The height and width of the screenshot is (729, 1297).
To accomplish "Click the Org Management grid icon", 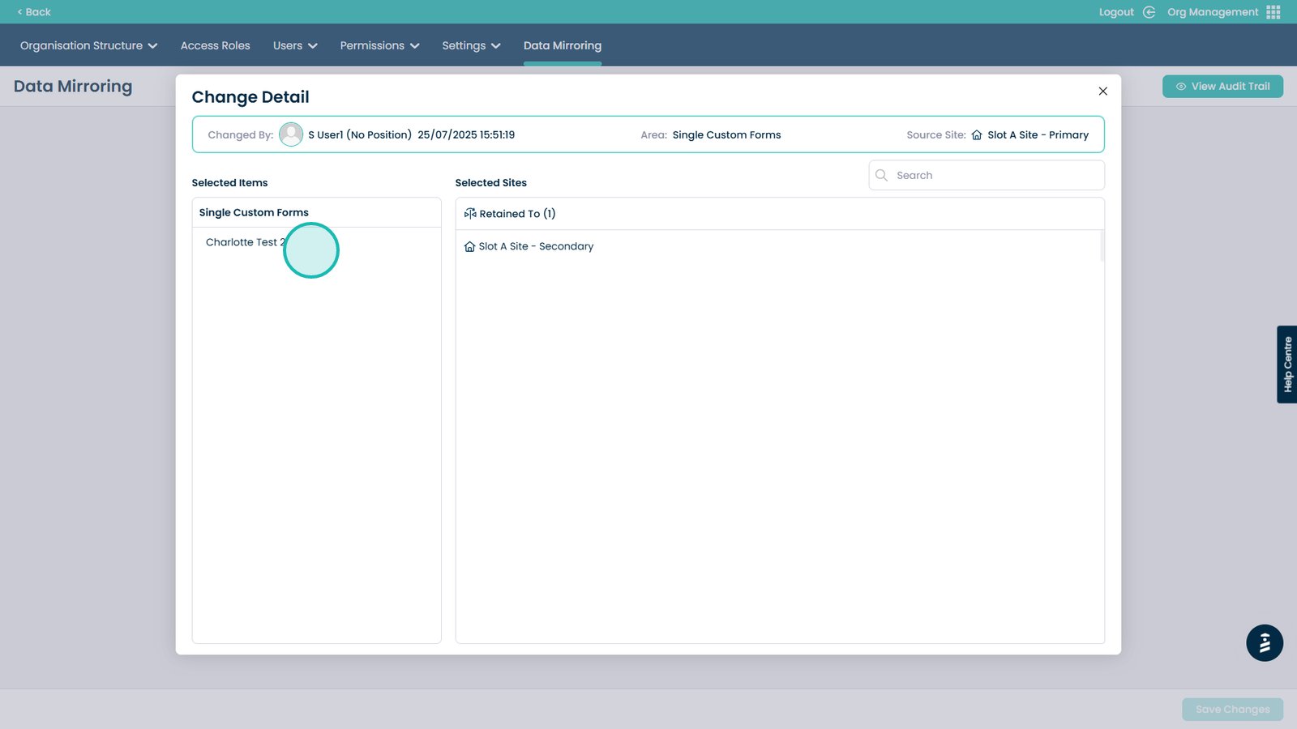I will [1273, 12].
